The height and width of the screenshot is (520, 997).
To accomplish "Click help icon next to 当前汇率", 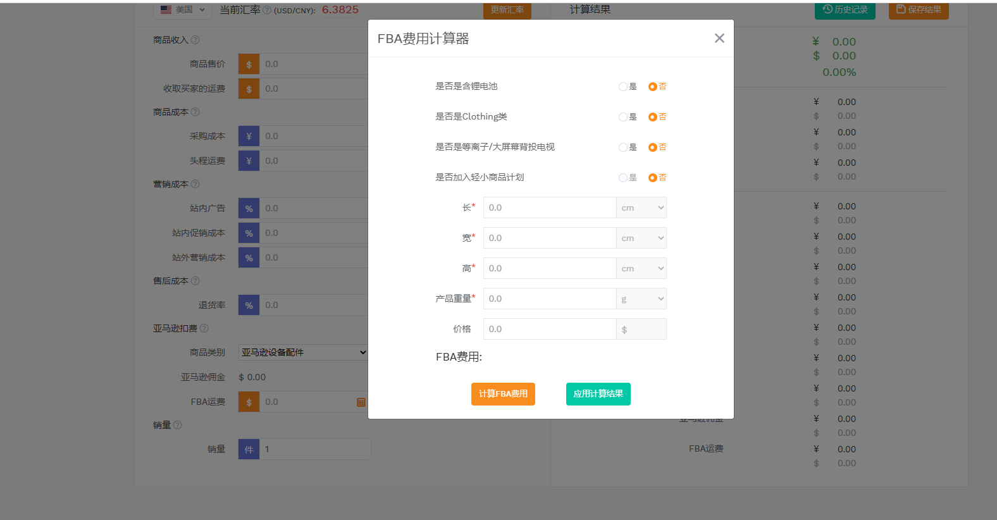I will click(x=266, y=10).
